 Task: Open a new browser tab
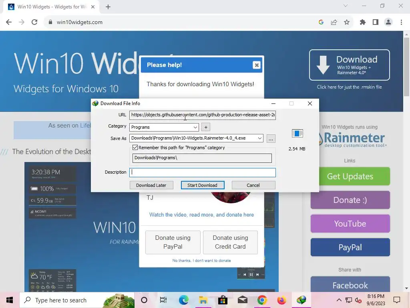pos(108,7)
